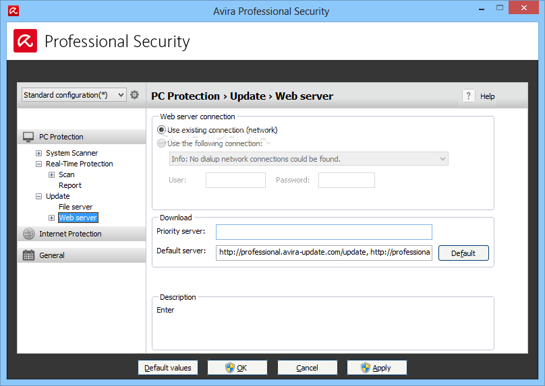Click the Default server button
Image resolution: width=545 pixels, height=386 pixels.
point(463,253)
